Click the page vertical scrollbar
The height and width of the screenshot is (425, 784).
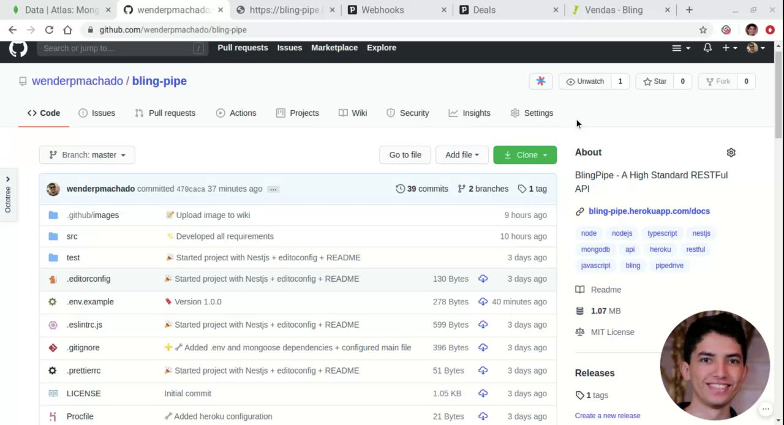pos(778,95)
